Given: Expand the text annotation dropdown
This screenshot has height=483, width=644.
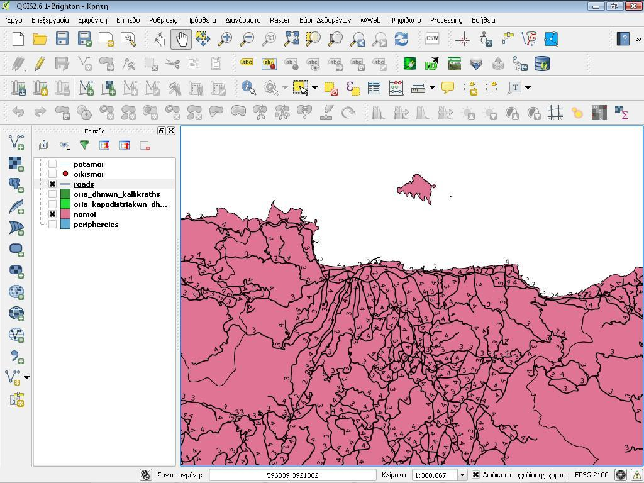Looking at the screenshot, I should 528,87.
